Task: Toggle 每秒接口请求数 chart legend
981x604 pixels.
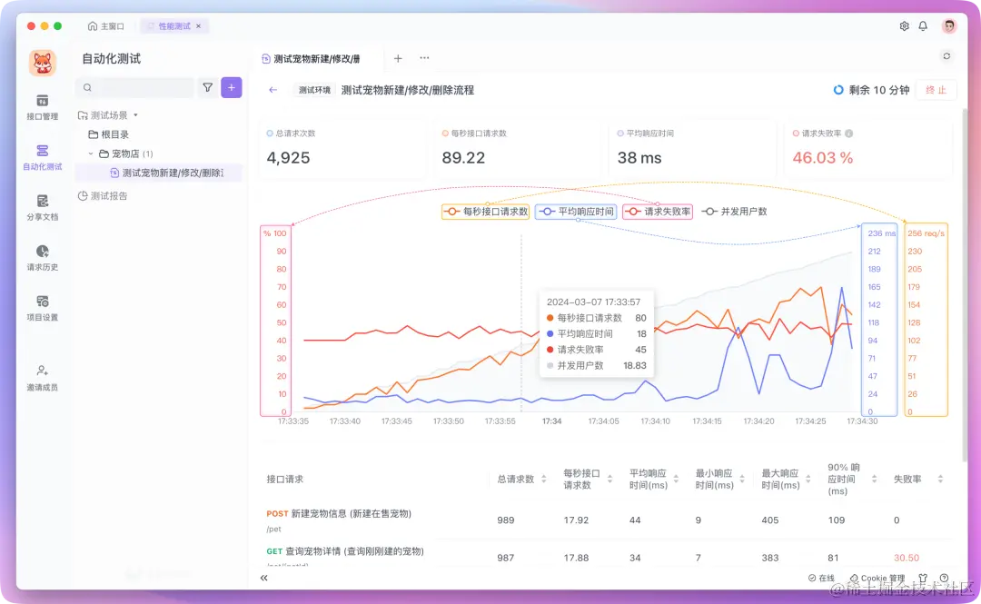Action: coord(485,212)
